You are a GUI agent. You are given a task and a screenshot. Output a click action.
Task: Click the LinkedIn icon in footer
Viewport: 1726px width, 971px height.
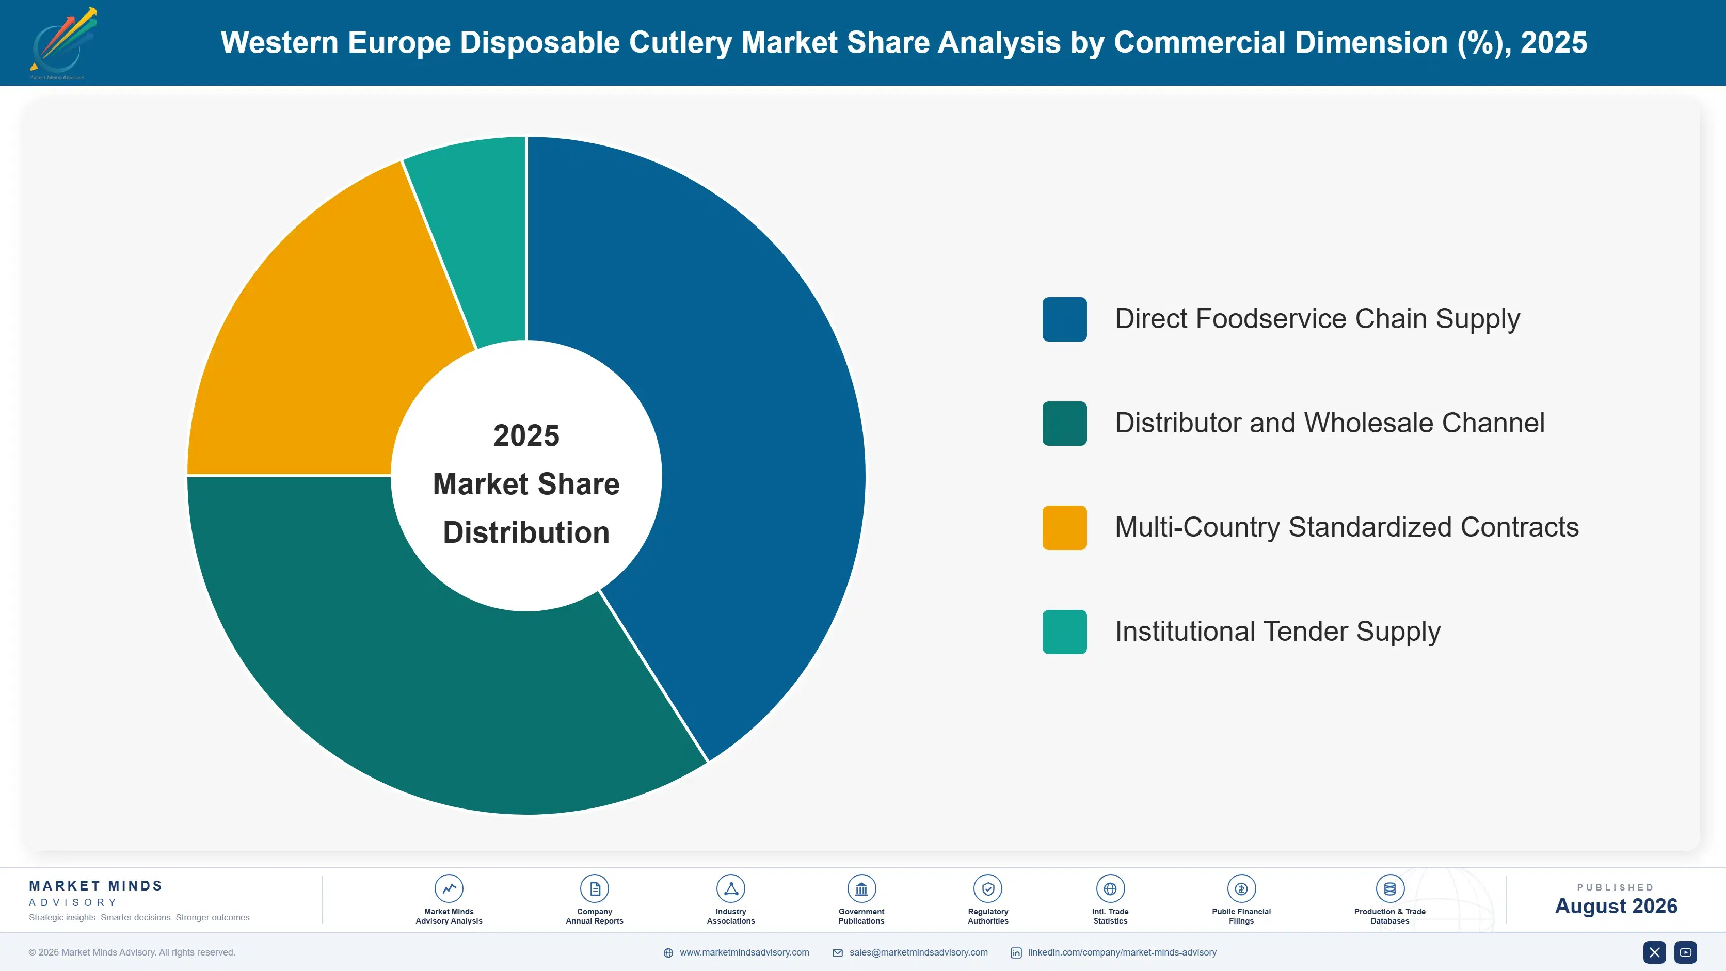1016,953
